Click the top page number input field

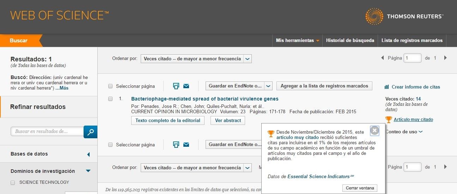[x=413, y=58]
